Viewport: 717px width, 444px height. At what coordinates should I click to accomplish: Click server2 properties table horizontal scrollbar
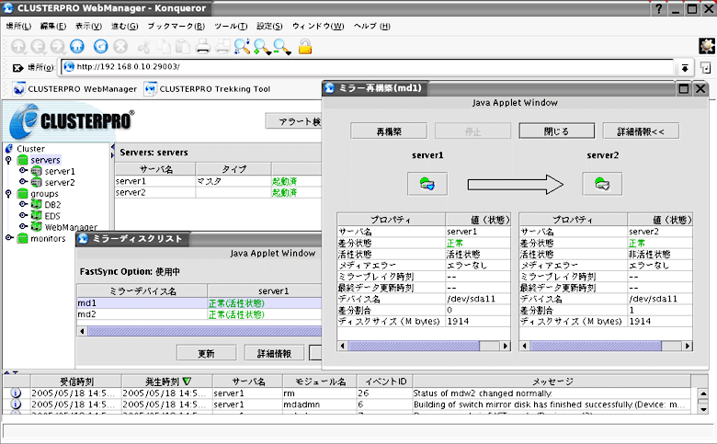click(596, 347)
